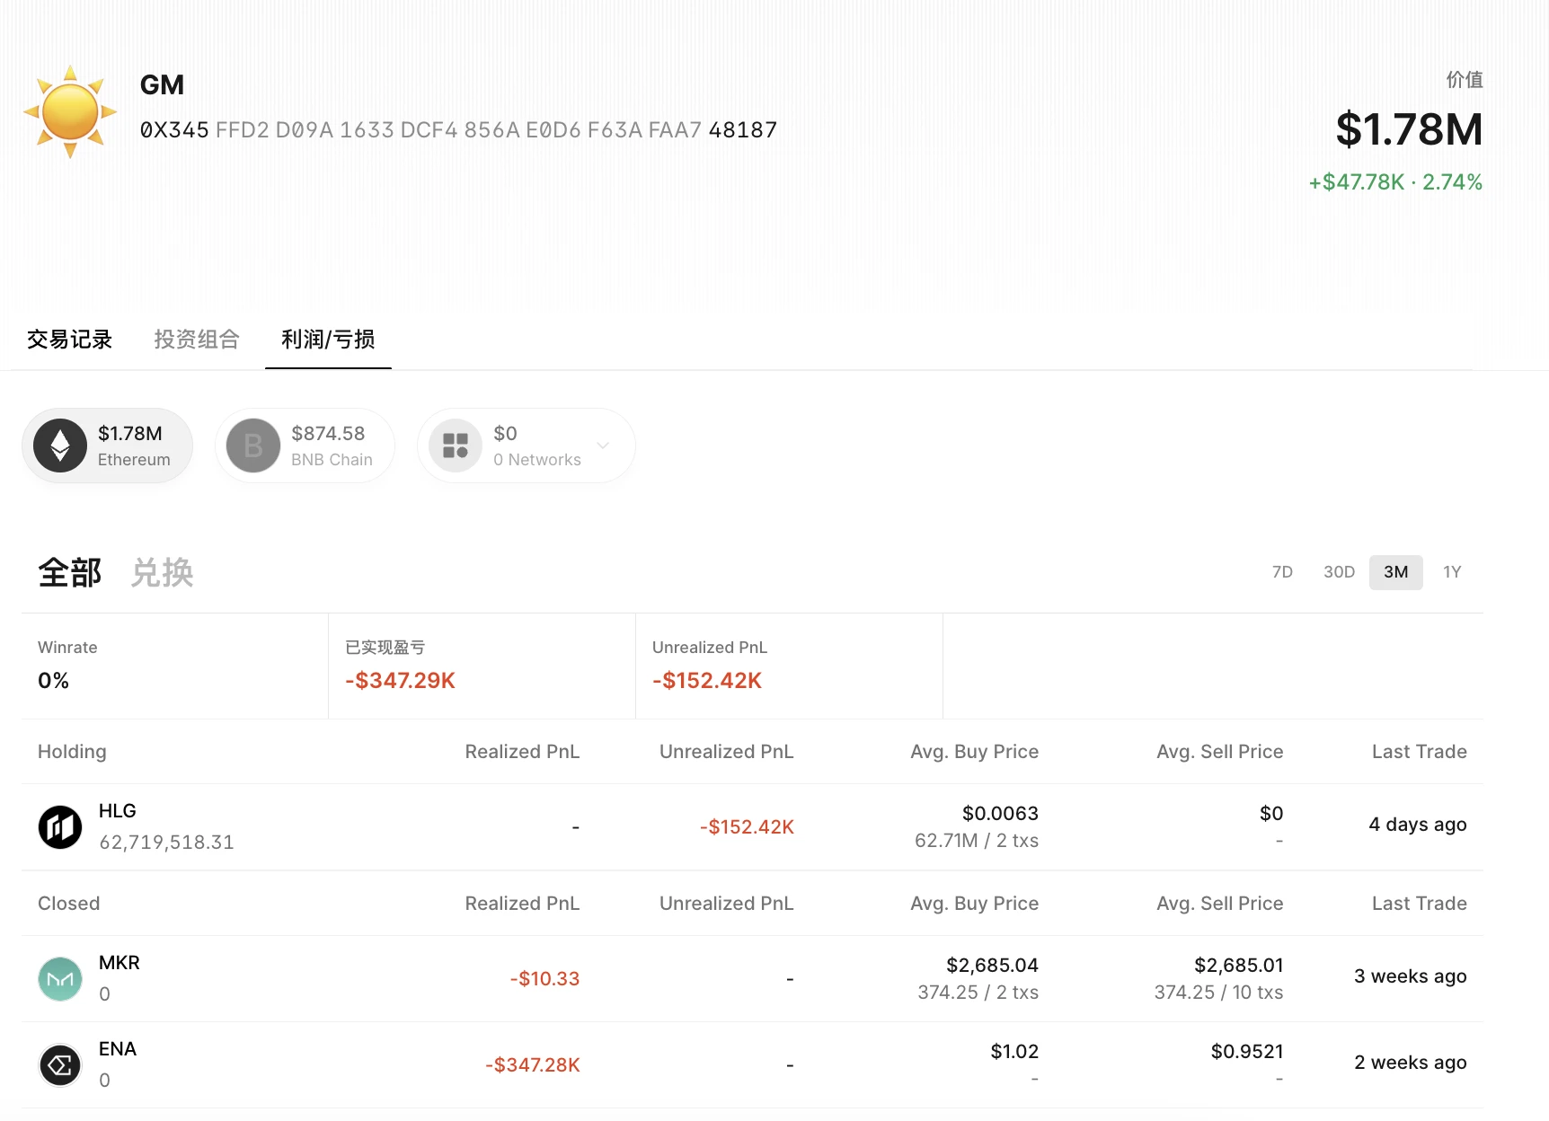Screen dimensions: 1549x1121
Task: Switch to the 交易记录 tab
Action: (69, 340)
